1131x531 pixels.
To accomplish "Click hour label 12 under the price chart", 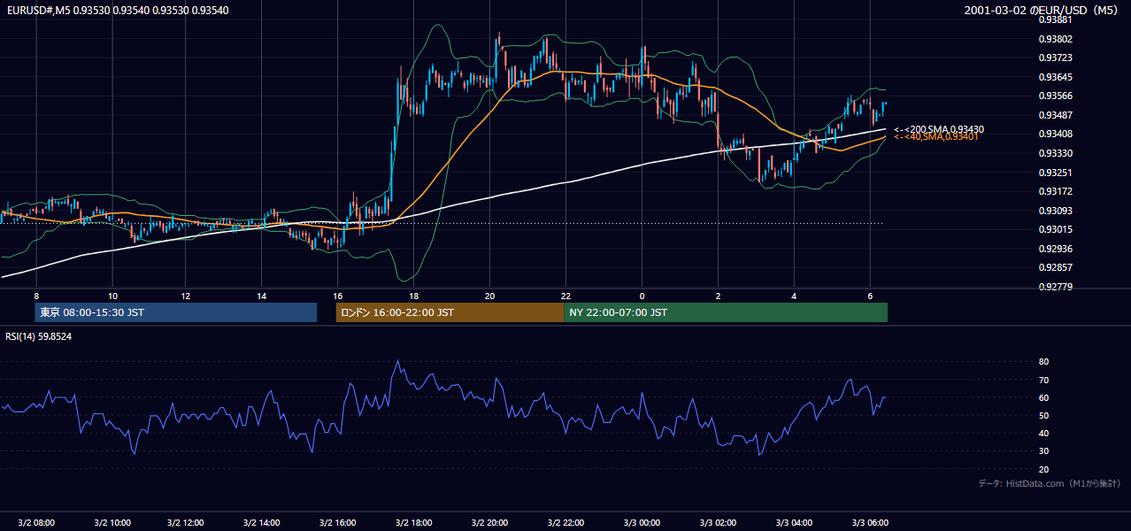I will [186, 296].
